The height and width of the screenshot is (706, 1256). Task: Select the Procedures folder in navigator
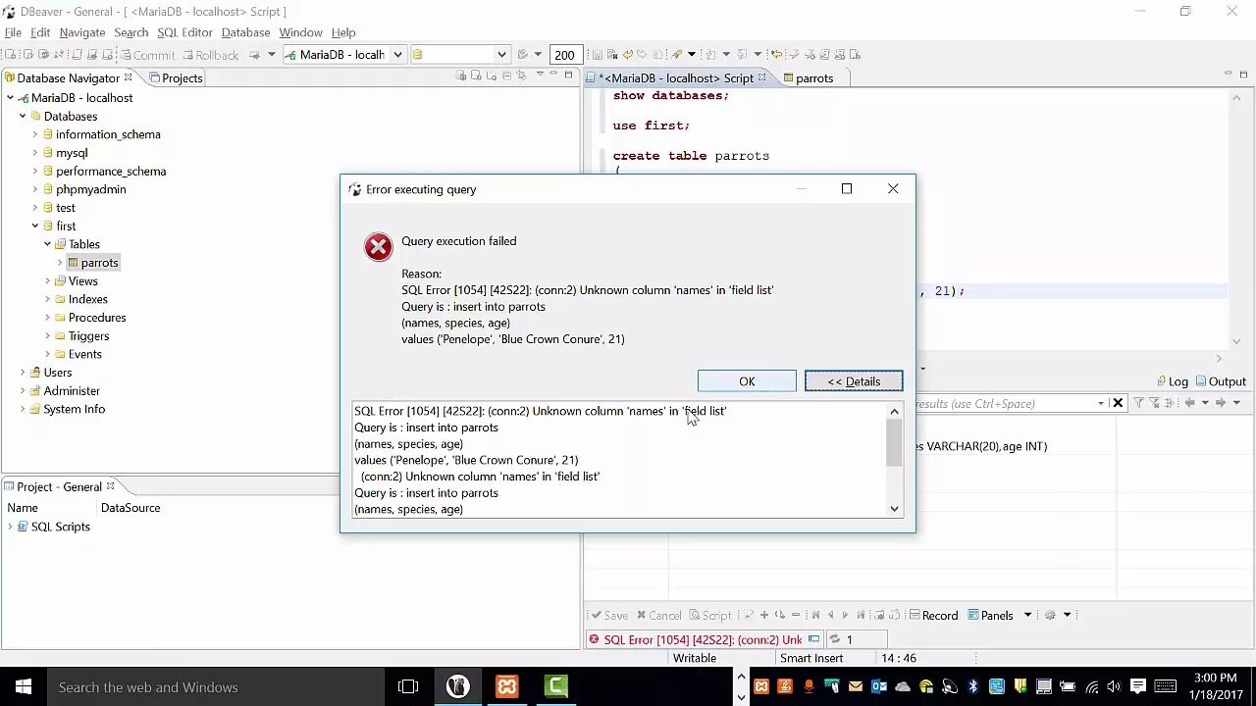[x=97, y=318]
